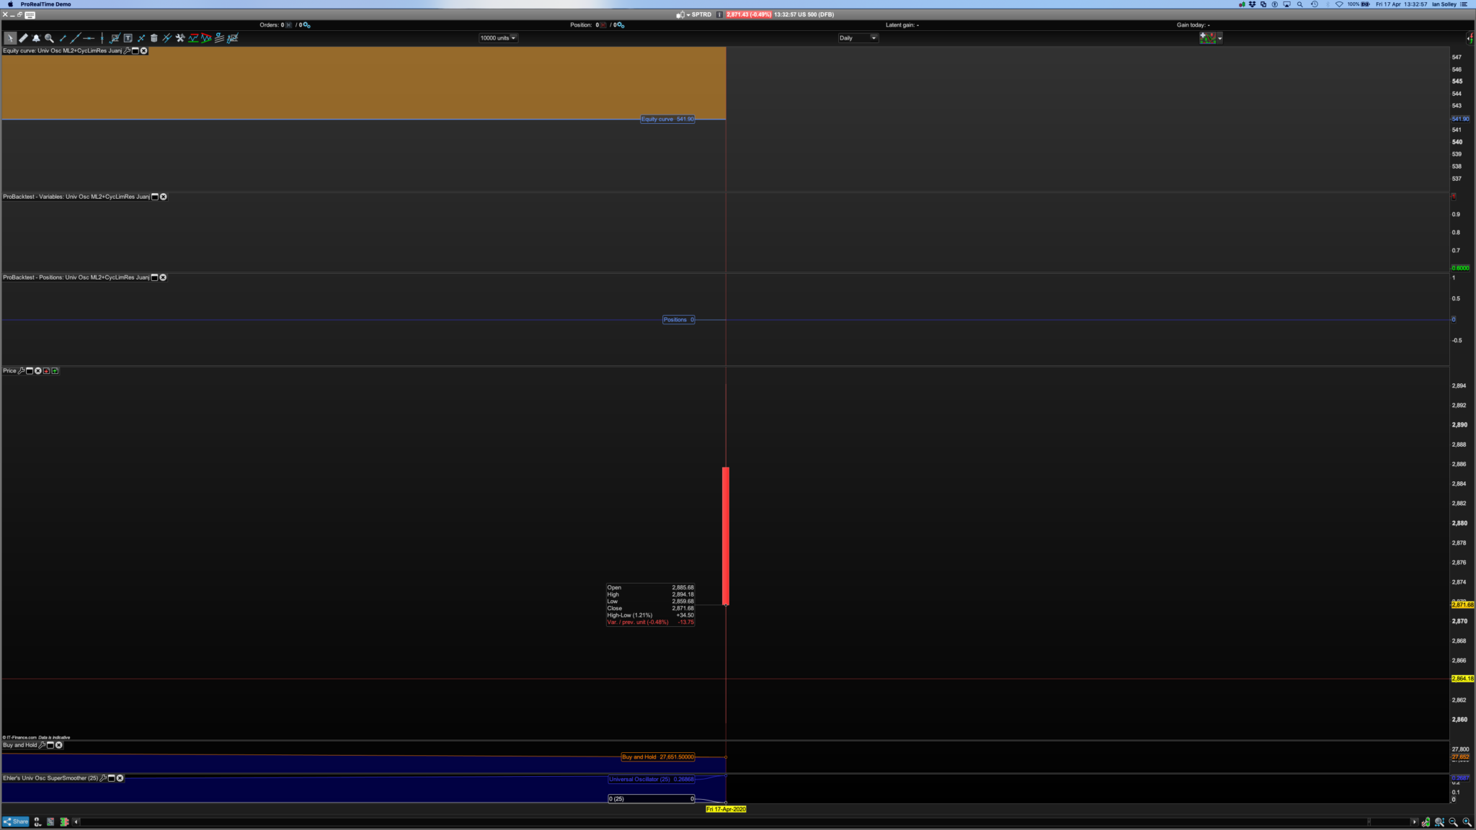Toggle the Equity curve panel window button
This screenshot has width=1476, height=830.
click(x=135, y=51)
